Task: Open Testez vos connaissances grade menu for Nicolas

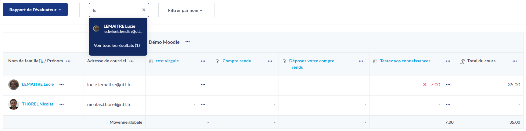Action: point(448,104)
